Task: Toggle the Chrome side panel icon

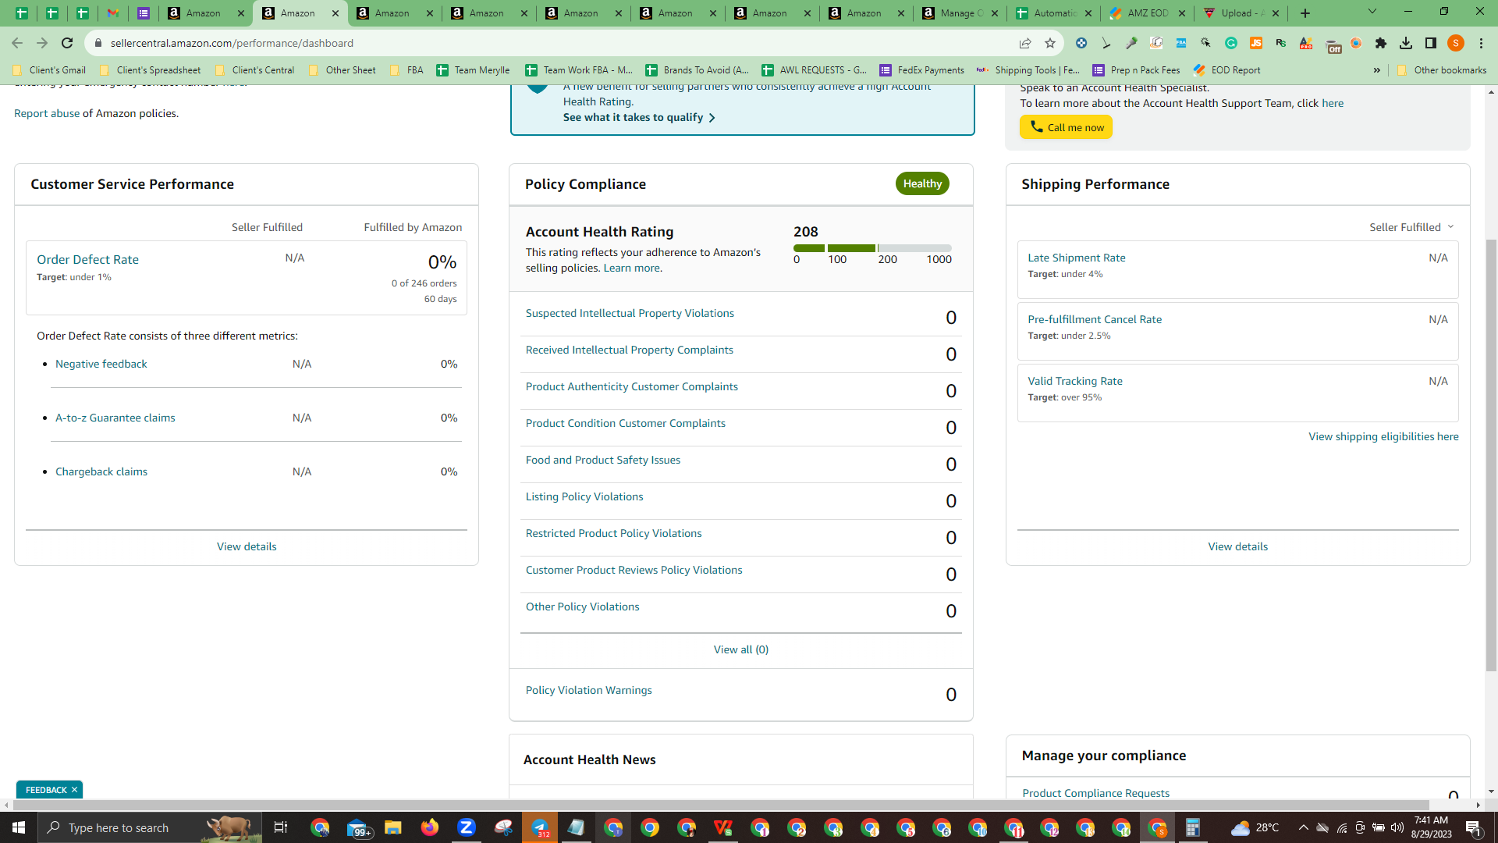Action: pyautogui.click(x=1431, y=43)
